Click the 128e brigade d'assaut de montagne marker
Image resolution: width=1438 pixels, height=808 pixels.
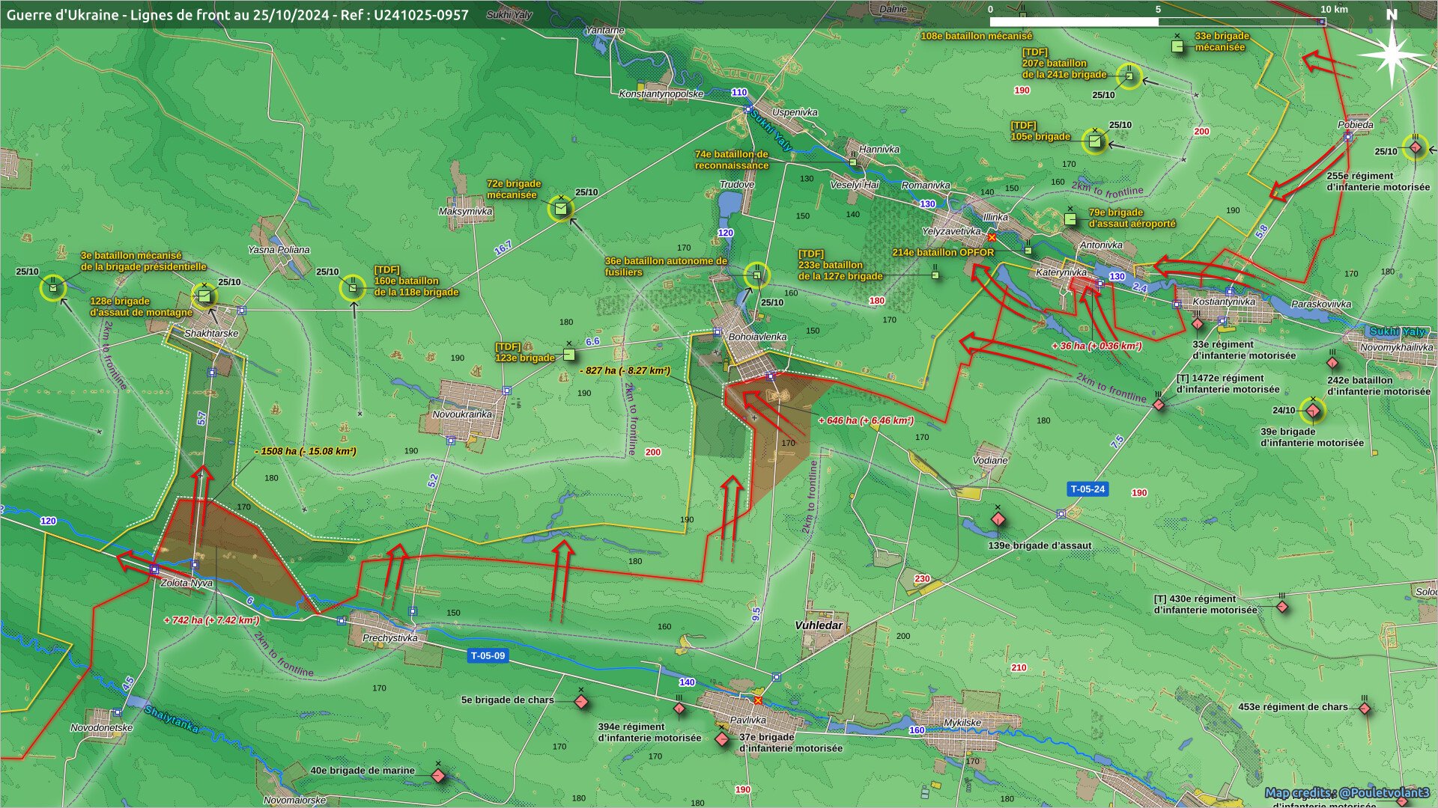click(x=204, y=296)
